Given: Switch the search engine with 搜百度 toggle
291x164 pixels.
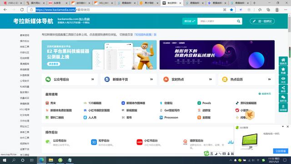Looking at the screenshot, I should [x=190, y=21].
